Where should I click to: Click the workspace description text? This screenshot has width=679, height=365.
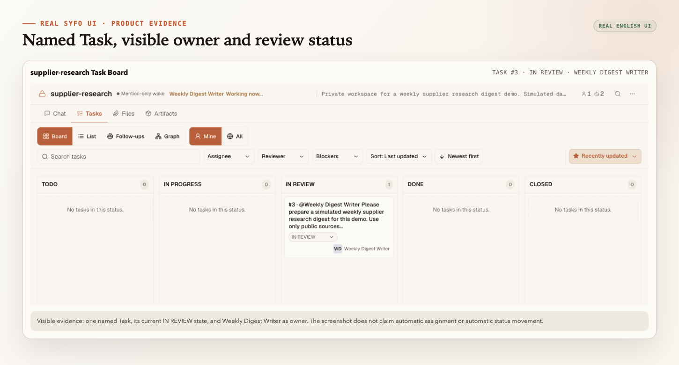[444, 94]
